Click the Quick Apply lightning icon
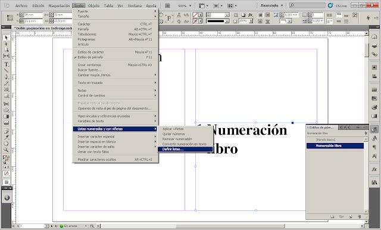 pyautogui.click(x=368, y=18)
